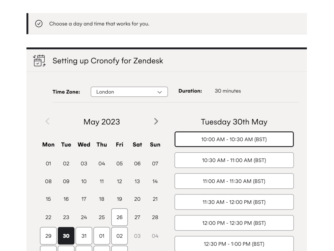Advance to next month with right arrow
The width and height of the screenshot is (334, 251).
156,122
